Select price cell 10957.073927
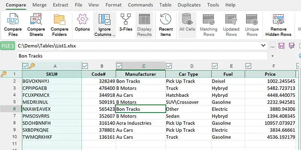Image resolution: width=301 pixels, height=150 pixels. point(270,123)
